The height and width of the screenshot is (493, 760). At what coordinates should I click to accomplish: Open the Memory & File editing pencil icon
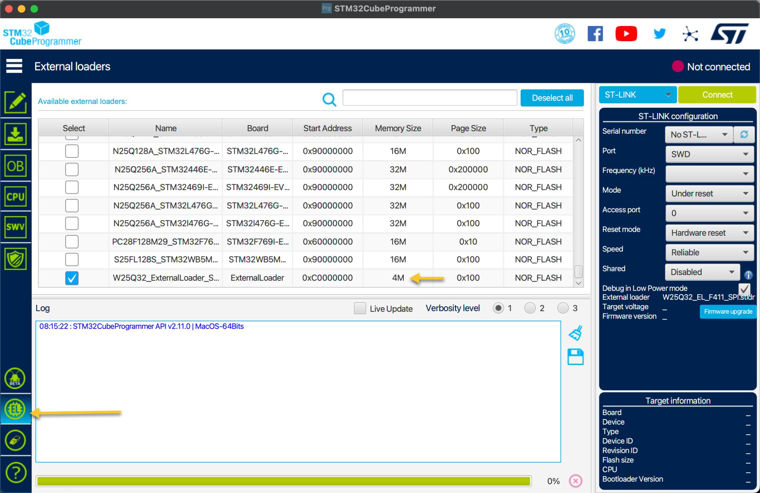click(x=15, y=102)
